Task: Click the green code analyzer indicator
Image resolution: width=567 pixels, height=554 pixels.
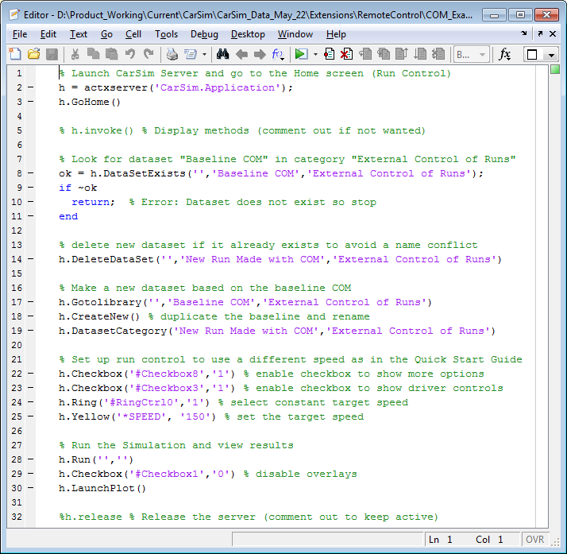Action: pyautogui.click(x=555, y=69)
